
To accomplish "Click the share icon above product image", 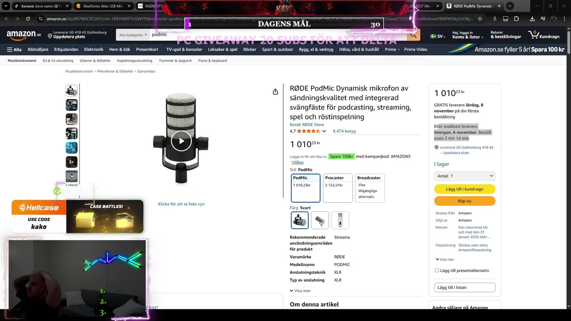I will (275, 92).
